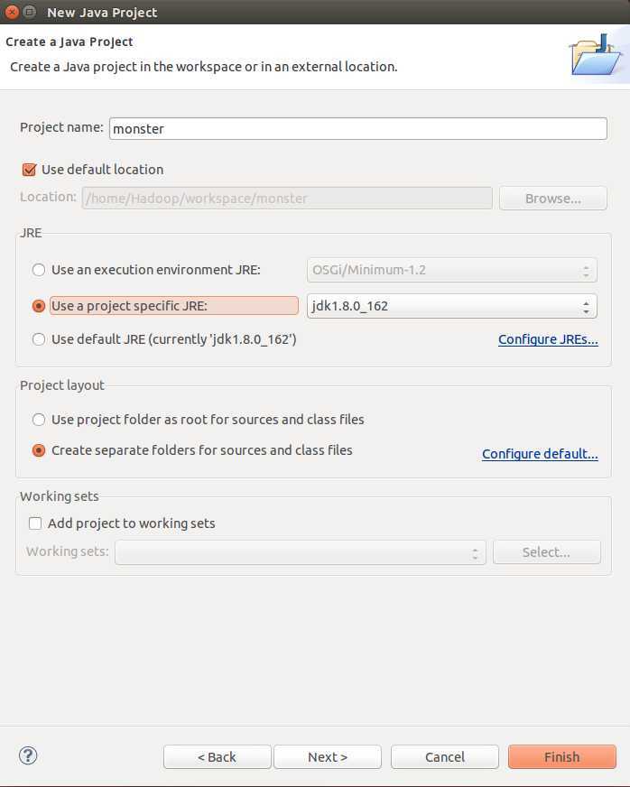Select Create separate folders for sources option
This screenshot has width=630, height=787.
39,450
